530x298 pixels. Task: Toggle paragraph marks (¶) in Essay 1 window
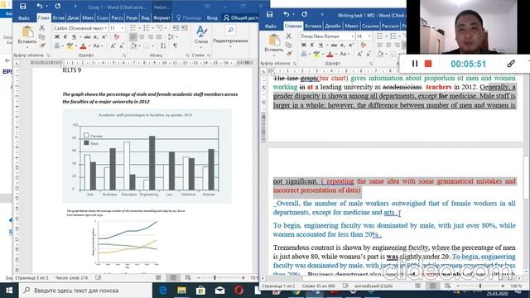pos(175,46)
